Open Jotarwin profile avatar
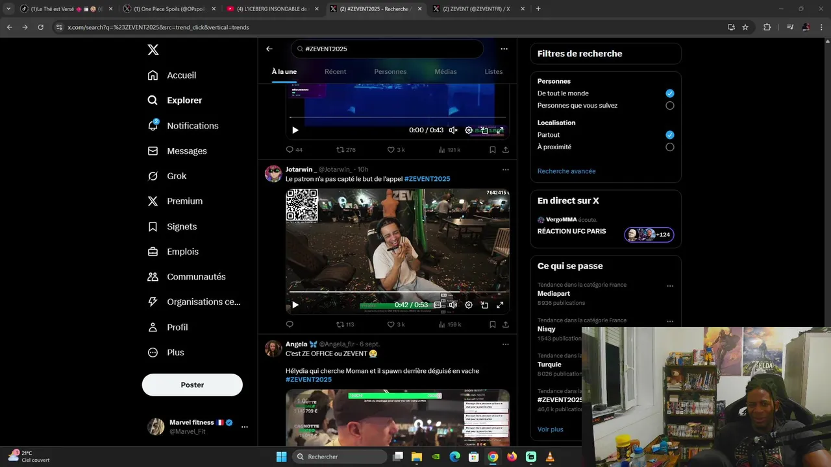 (273, 174)
